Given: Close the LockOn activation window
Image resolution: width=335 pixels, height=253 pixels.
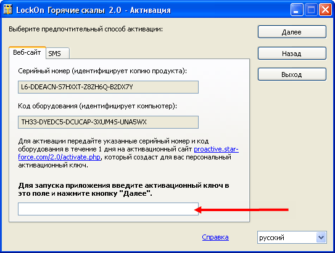Looking at the screenshot, I should pyautogui.click(x=325, y=10).
